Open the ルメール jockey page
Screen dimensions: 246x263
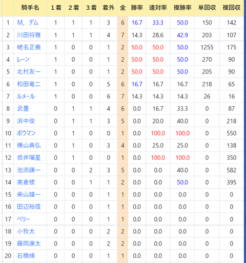[26, 97]
